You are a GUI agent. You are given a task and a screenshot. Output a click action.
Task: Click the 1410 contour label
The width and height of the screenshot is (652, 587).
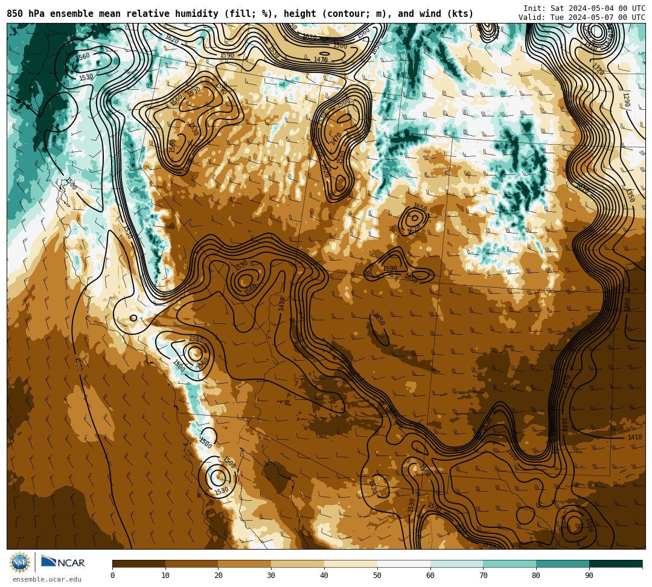click(x=634, y=437)
